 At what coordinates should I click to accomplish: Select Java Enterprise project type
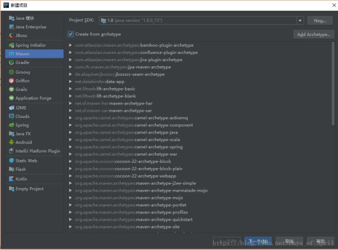[x=34, y=27]
